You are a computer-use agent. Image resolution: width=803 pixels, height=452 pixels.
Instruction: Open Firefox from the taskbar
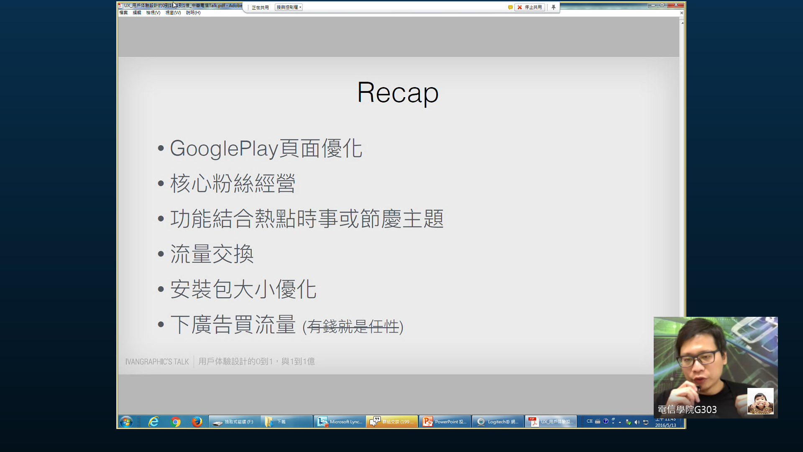pyautogui.click(x=197, y=421)
